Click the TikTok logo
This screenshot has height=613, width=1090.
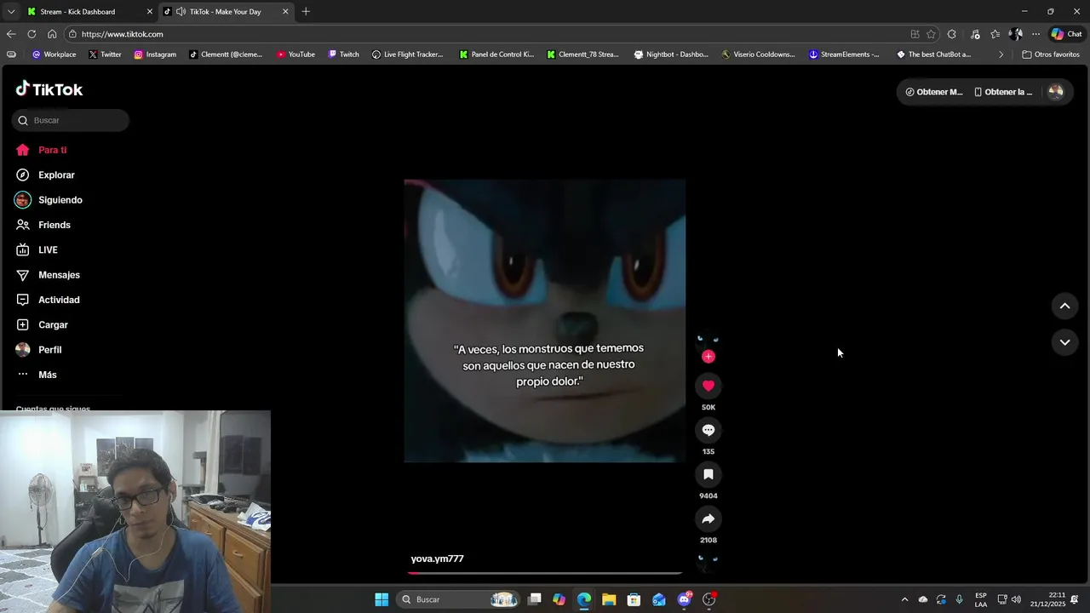click(49, 89)
